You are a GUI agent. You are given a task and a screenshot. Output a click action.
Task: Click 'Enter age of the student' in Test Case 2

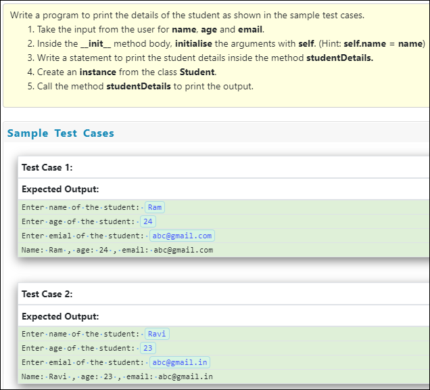point(78,348)
